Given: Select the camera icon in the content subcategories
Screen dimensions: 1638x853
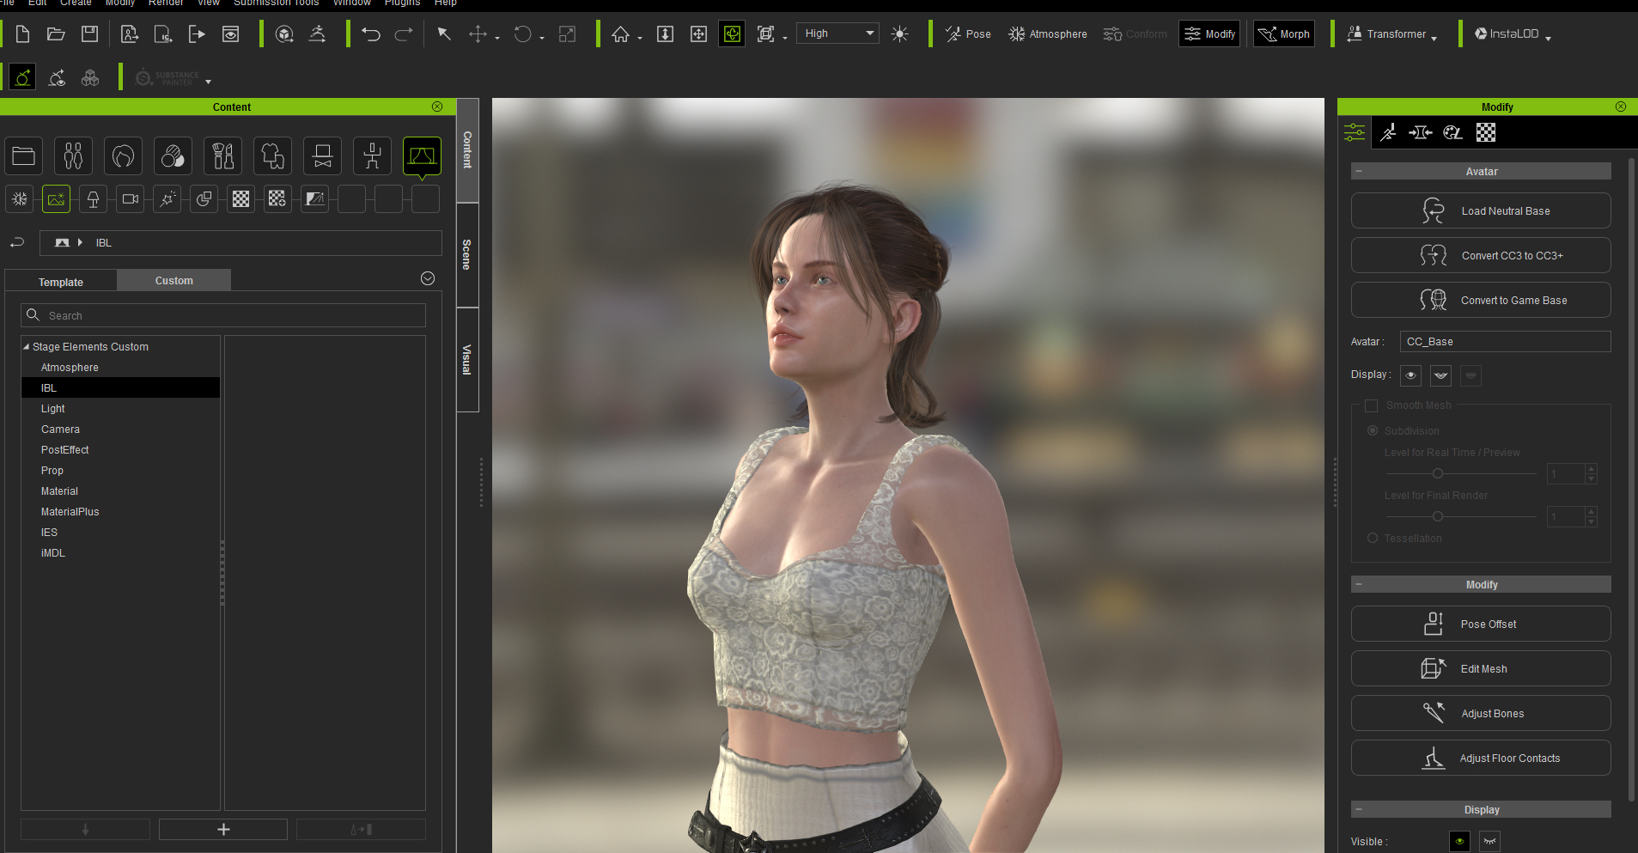Looking at the screenshot, I should pyautogui.click(x=130, y=198).
